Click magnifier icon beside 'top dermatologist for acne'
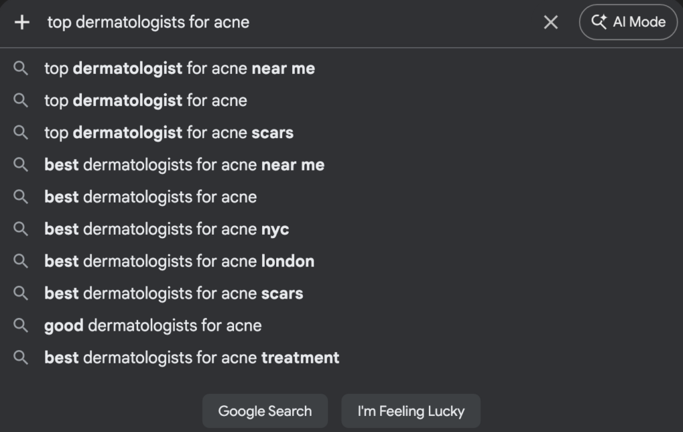The height and width of the screenshot is (432, 683). (21, 101)
